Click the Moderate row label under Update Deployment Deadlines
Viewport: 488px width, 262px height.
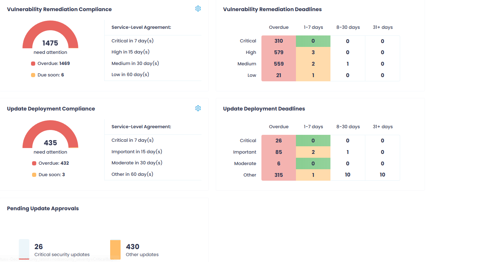tap(245, 163)
